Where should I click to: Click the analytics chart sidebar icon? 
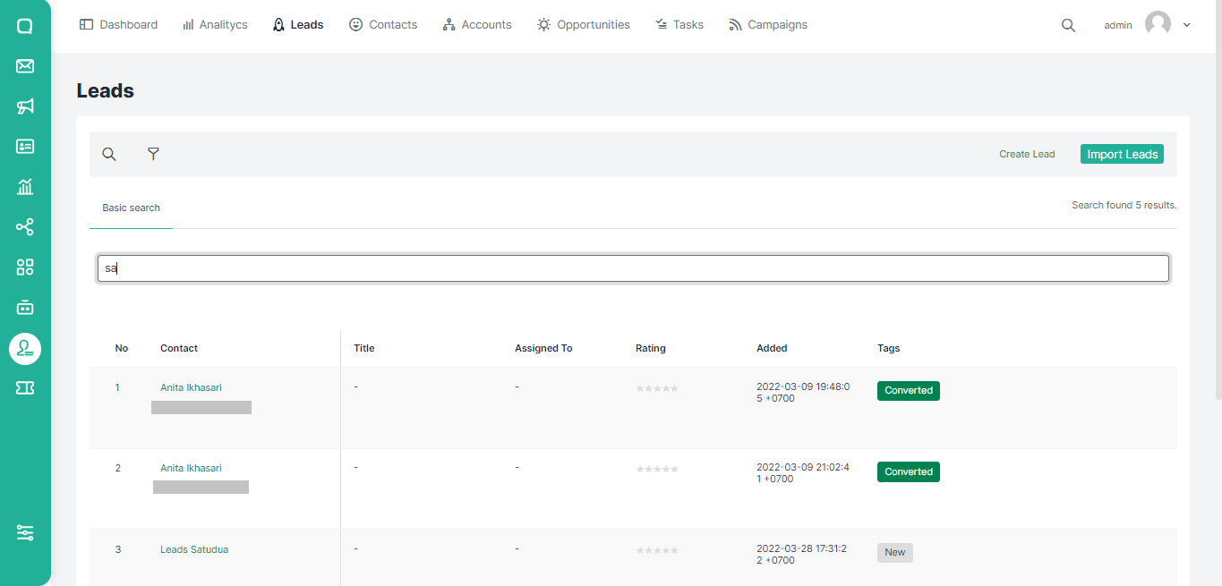tap(25, 187)
